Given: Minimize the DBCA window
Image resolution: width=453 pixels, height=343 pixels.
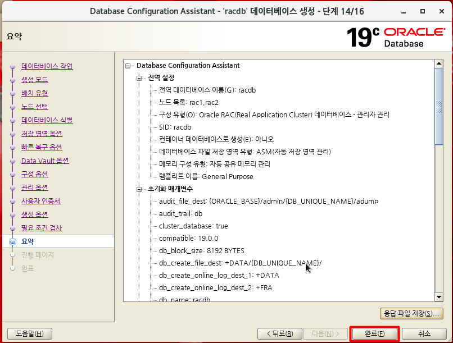Looking at the screenshot, I should [404, 12].
